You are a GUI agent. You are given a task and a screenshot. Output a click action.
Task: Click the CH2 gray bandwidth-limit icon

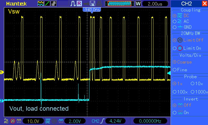(55, 121)
